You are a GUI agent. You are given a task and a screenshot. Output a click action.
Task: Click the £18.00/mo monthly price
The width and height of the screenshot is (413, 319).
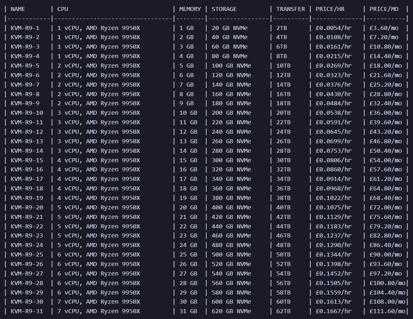pyautogui.click(x=386, y=65)
